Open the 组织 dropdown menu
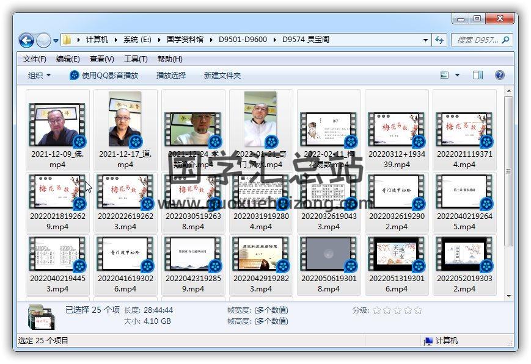 click(40, 75)
